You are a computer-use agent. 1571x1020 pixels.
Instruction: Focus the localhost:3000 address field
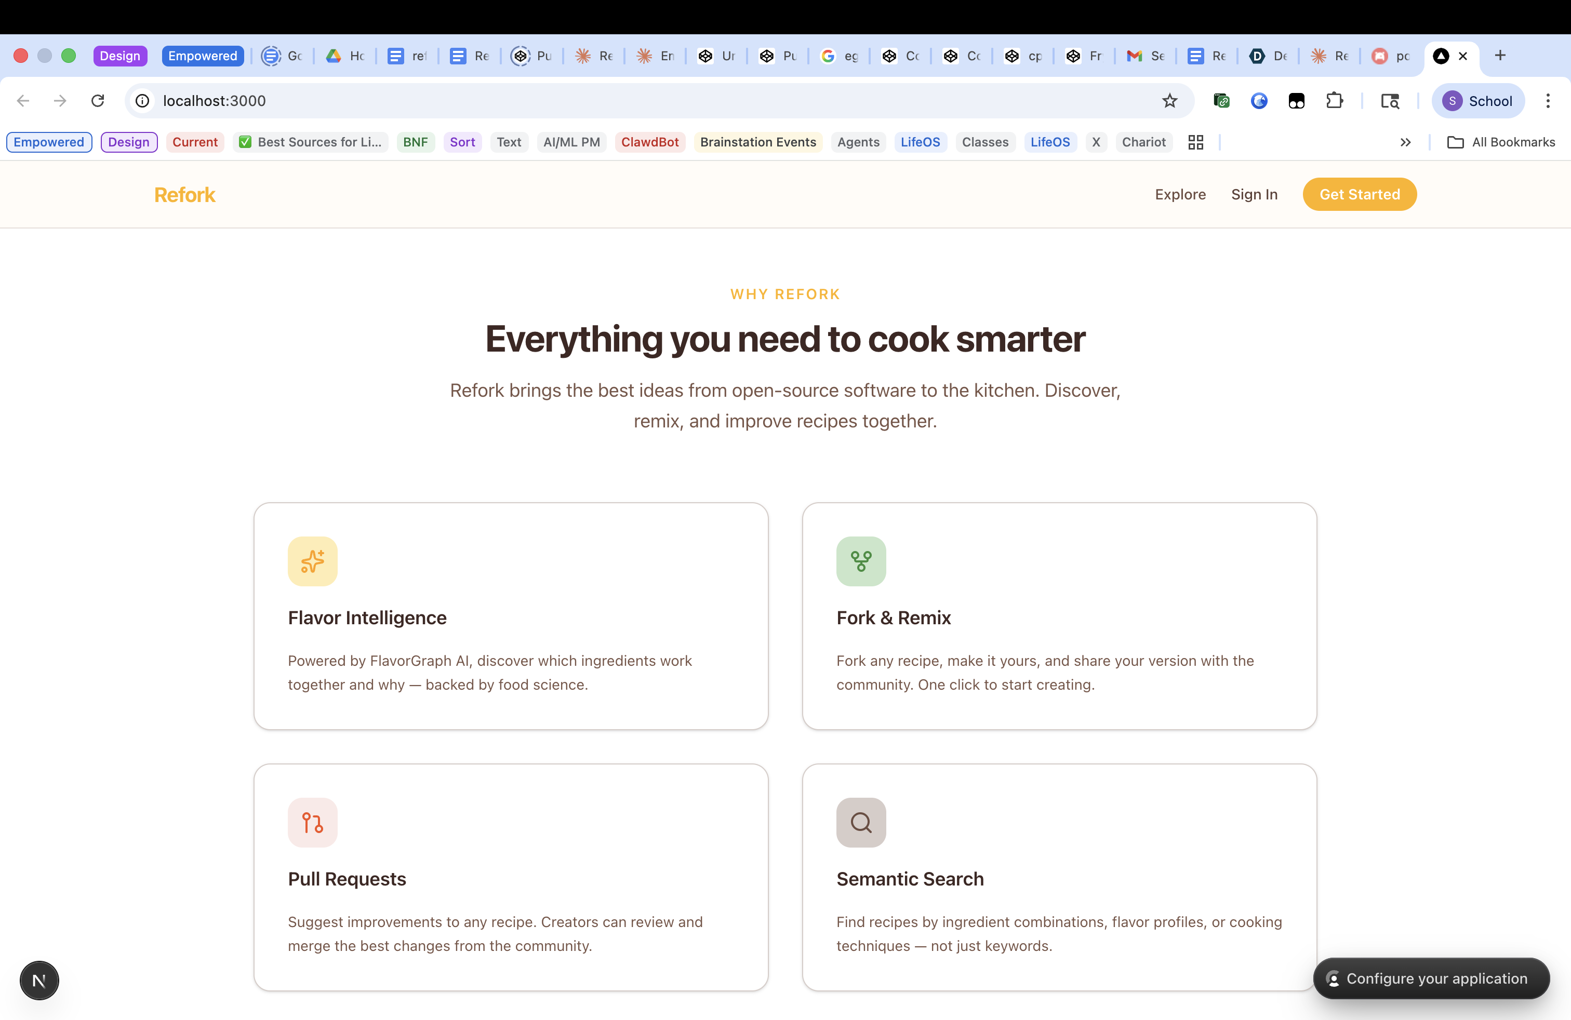pyautogui.click(x=594, y=101)
